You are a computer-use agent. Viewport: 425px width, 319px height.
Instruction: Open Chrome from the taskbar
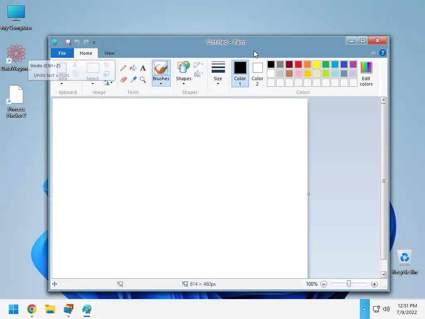(x=32, y=309)
